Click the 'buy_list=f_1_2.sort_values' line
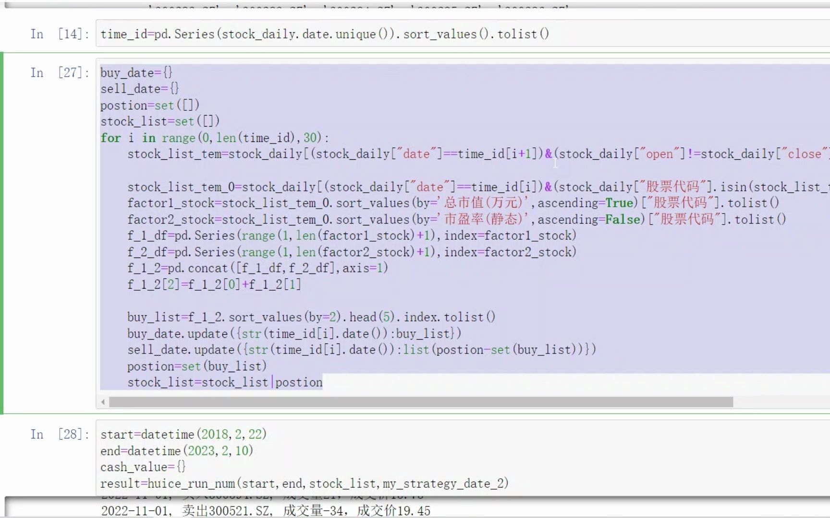Image resolution: width=830 pixels, height=518 pixels. point(311,318)
